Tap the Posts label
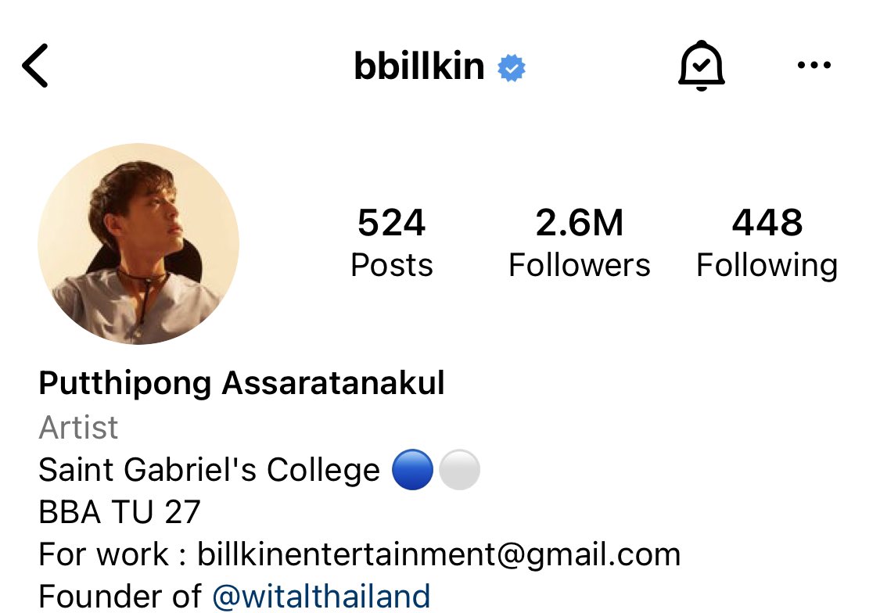This screenshot has height=613, width=880. click(x=392, y=265)
